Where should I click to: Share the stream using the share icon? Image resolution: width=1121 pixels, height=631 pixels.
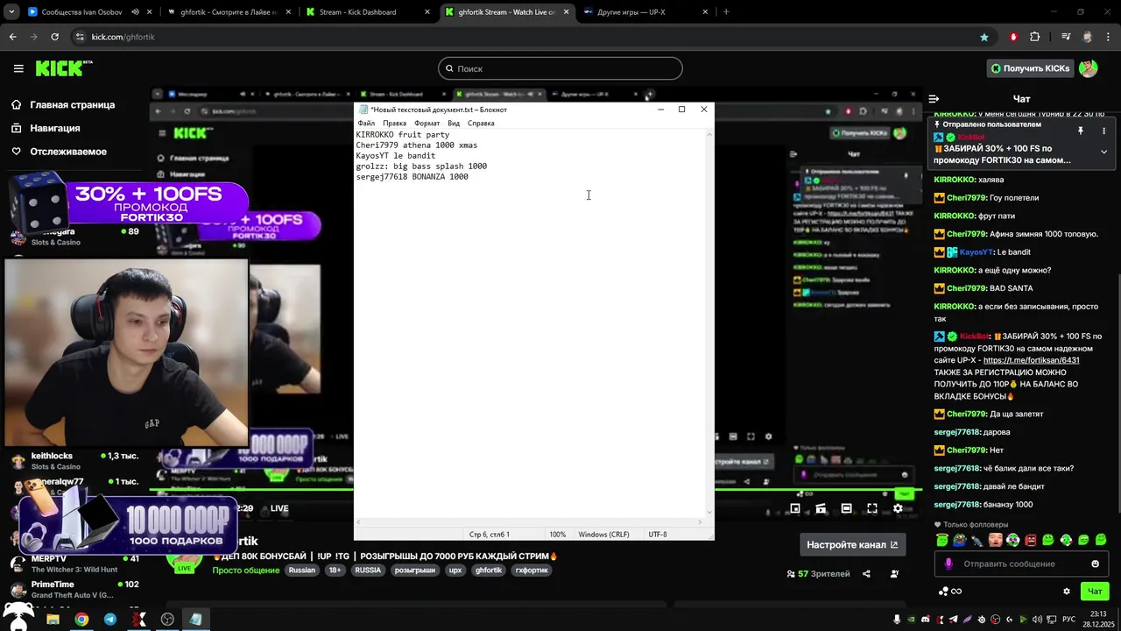coord(866,574)
